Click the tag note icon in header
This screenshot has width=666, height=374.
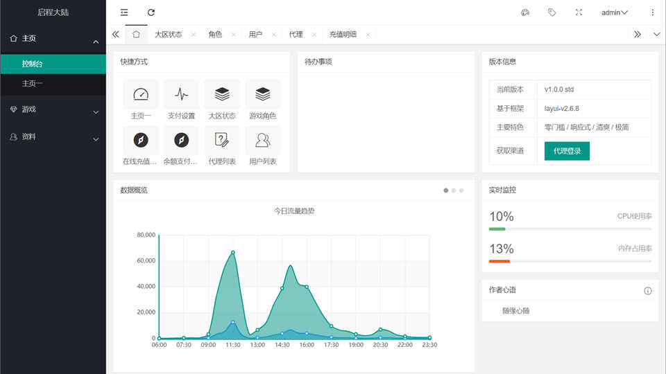[552, 12]
